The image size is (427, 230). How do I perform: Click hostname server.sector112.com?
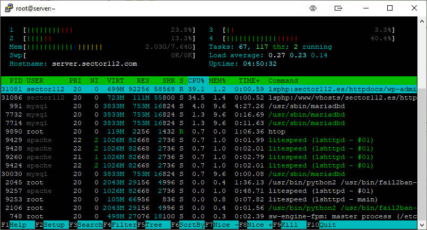94,64
